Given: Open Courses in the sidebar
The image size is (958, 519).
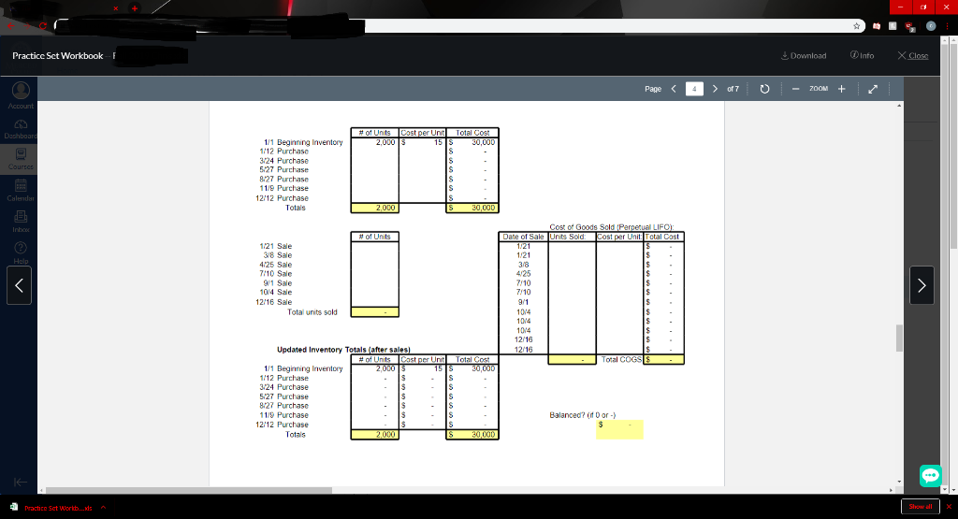Looking at the screenshot, I should pos(21,159).
